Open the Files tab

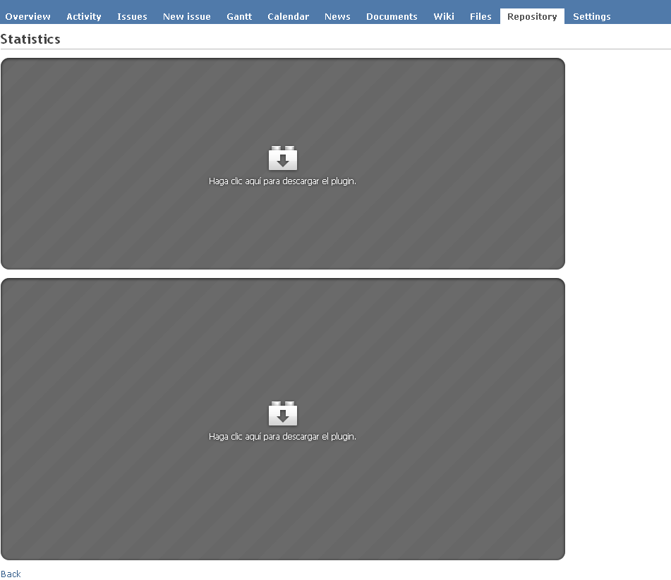(480, 16)
